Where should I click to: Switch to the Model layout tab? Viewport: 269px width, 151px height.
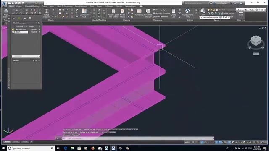(x=7, y=142)
